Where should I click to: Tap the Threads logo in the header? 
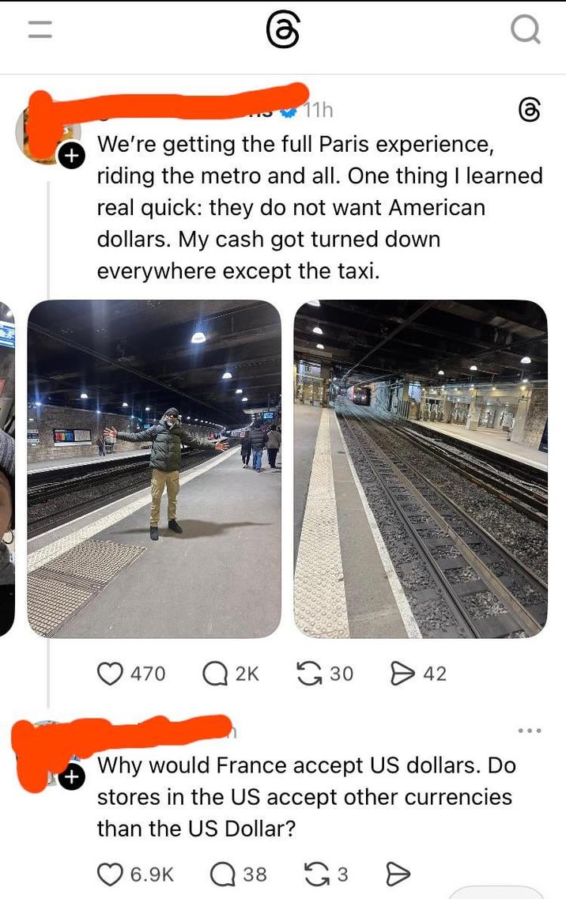283,30
